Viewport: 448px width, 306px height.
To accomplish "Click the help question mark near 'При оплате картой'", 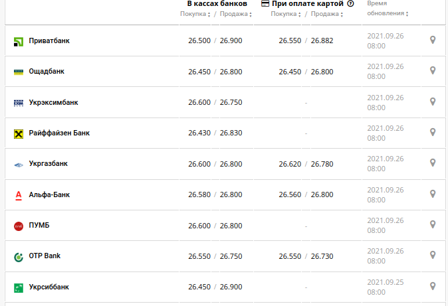I will click(x=350, y=4).
